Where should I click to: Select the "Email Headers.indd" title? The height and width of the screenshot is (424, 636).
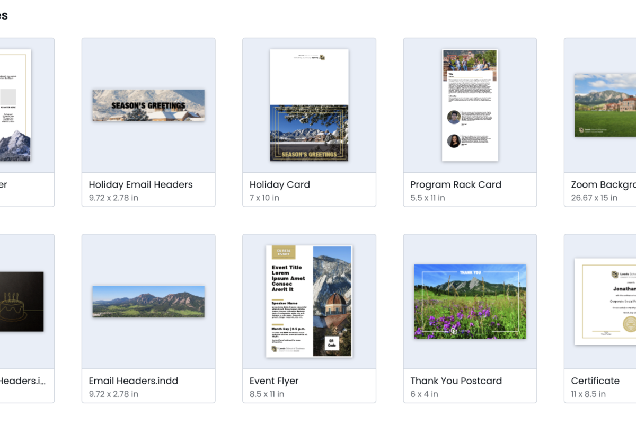(x=134, y=381)
